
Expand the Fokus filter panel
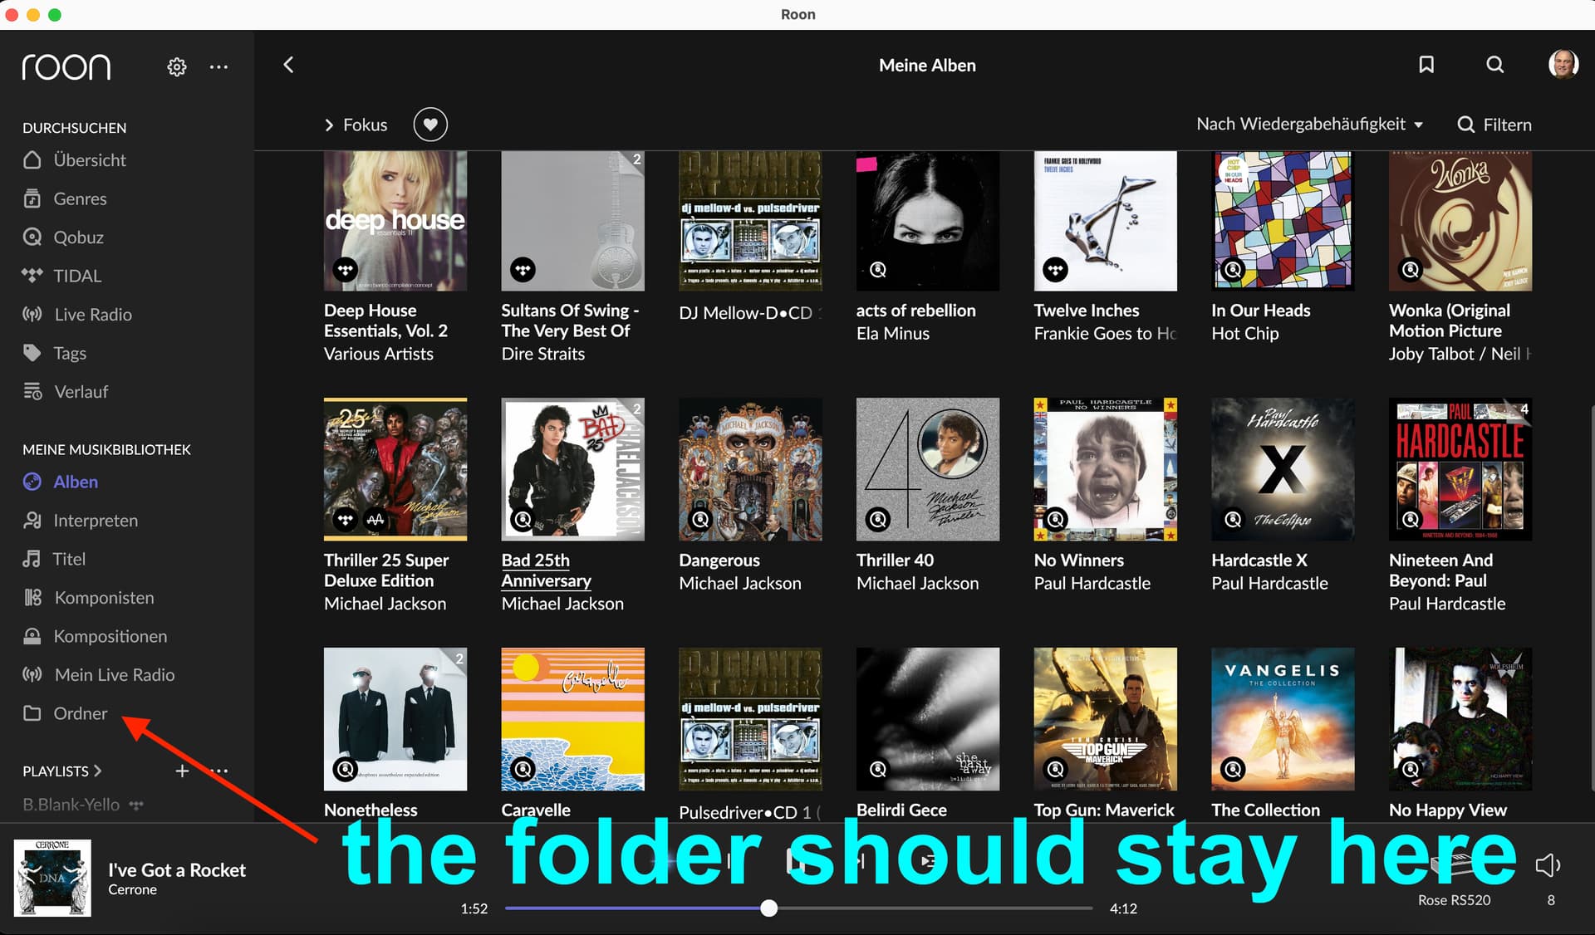(356, 125)
